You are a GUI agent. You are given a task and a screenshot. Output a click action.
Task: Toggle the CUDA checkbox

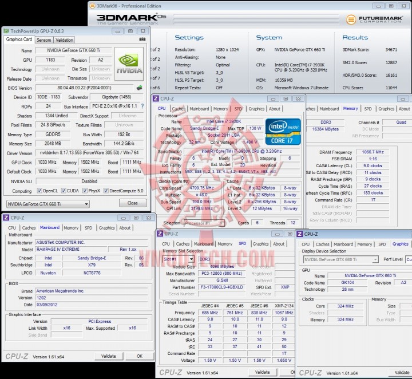click(64, 191)
